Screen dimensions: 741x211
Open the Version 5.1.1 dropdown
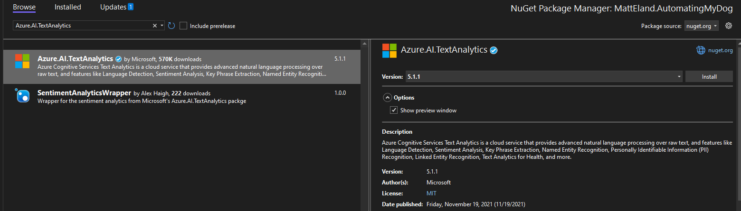pos(544,76)
